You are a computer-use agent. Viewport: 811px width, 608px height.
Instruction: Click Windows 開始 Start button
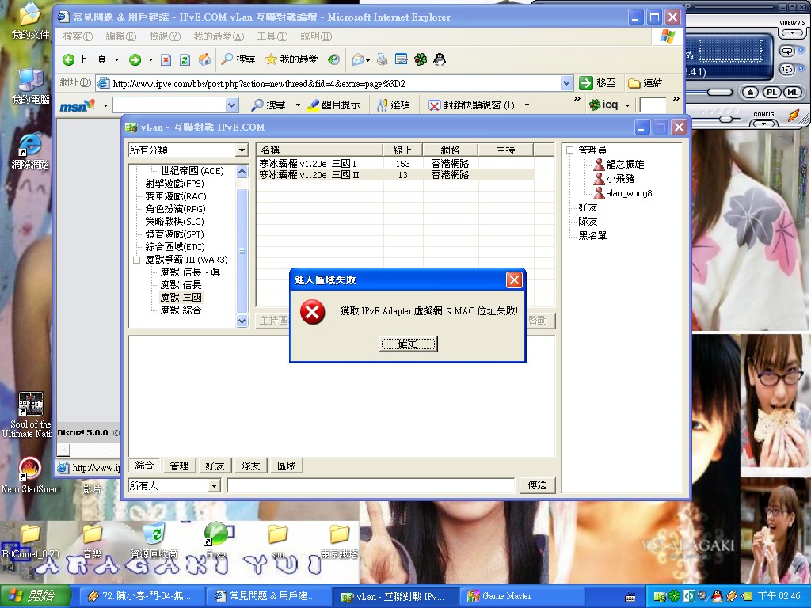click(x=35, y=595)
